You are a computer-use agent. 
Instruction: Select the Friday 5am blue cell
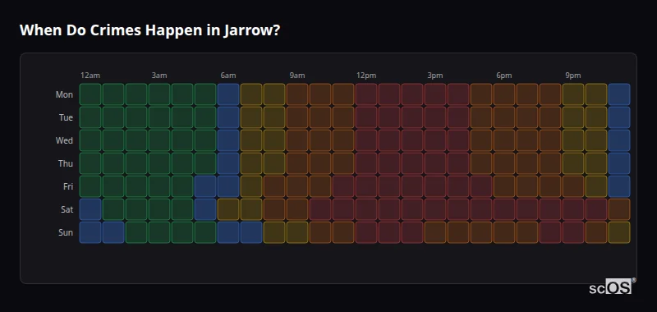[x=205, y=186]
